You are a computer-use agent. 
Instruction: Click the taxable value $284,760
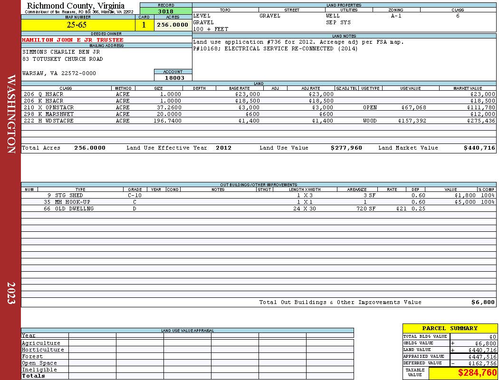click(x=477, y=373)
